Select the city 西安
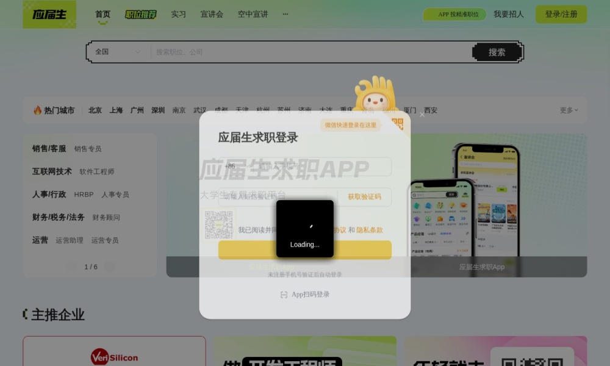The width and height of the screenshot is (610, 366). 431,110
